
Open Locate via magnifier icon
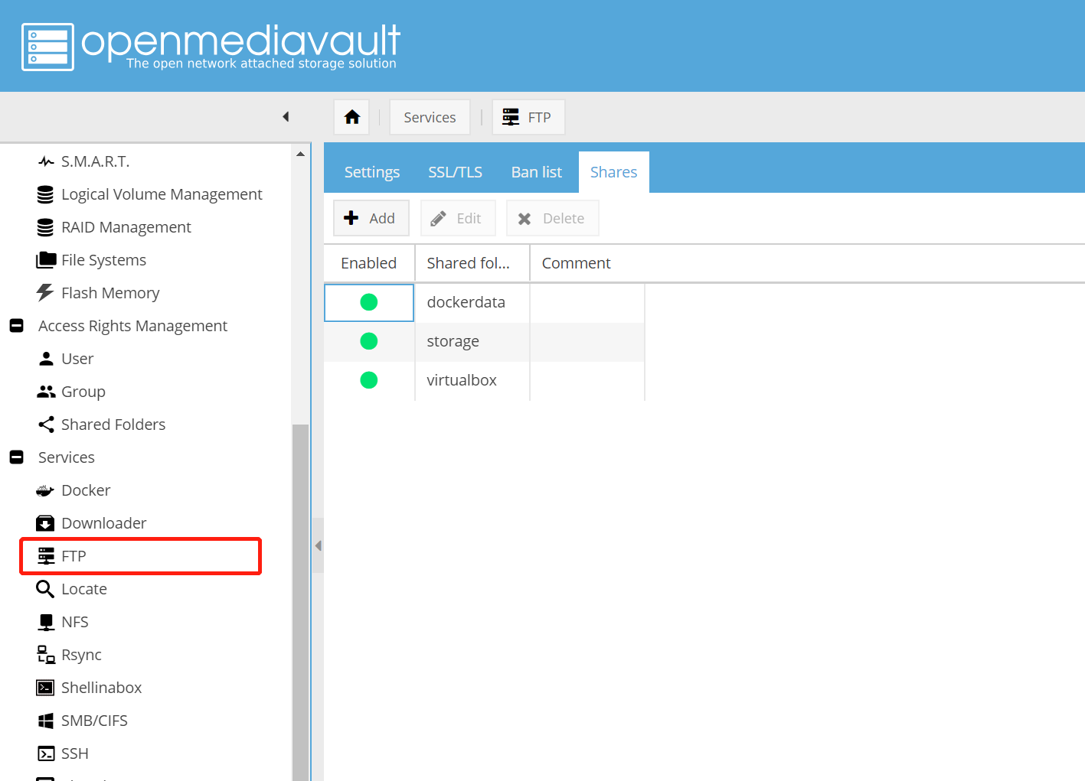pyautogui.click(x=46, y=589)
